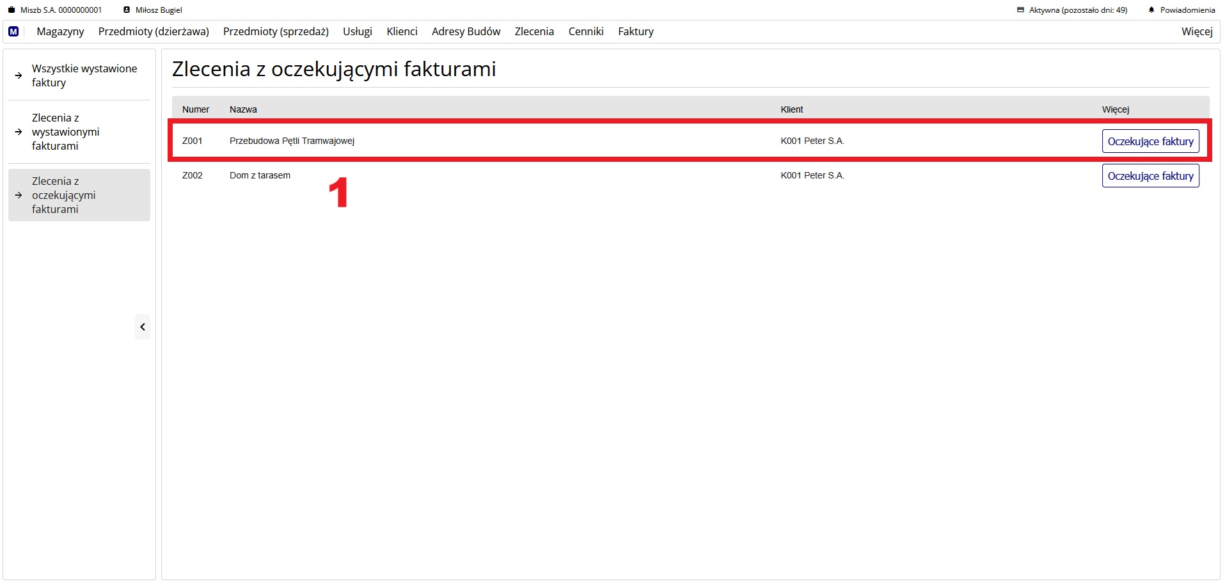
Task: Select the Wszystkie wystawione faktury sidebar link
Action: (x=84, y=75)
